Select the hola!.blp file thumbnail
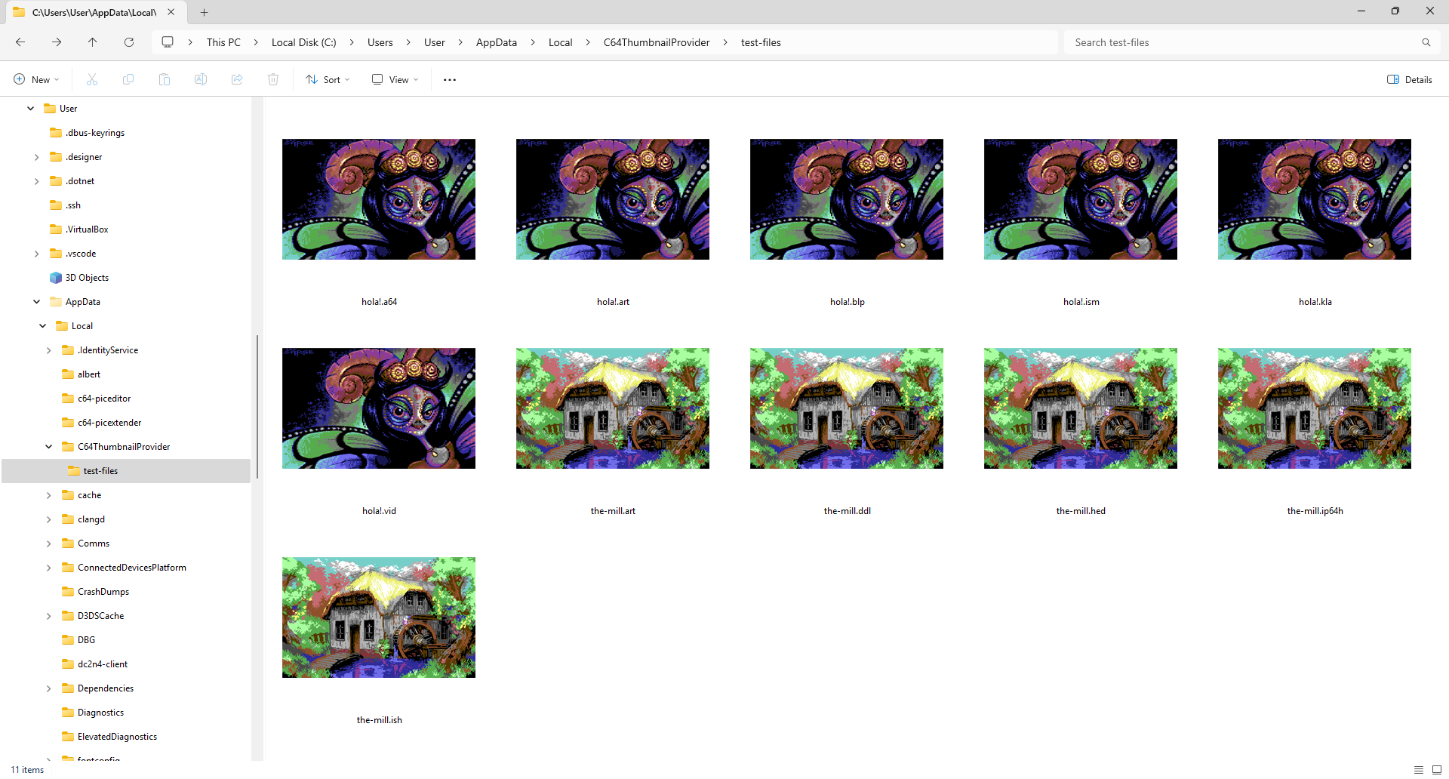The height and width of the screenshot is (779, 1449). tap(847, 199)
